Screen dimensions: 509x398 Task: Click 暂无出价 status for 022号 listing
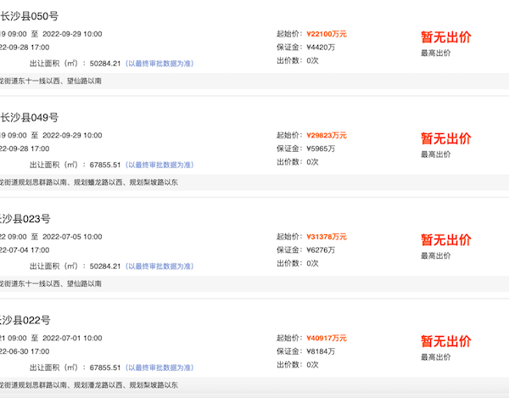(x=446, y=341)
